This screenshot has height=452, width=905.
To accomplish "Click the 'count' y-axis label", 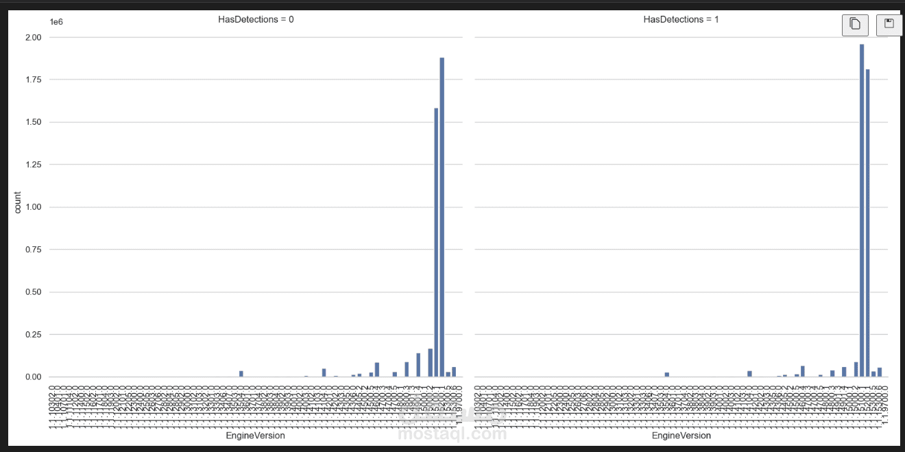I will 19,202.
